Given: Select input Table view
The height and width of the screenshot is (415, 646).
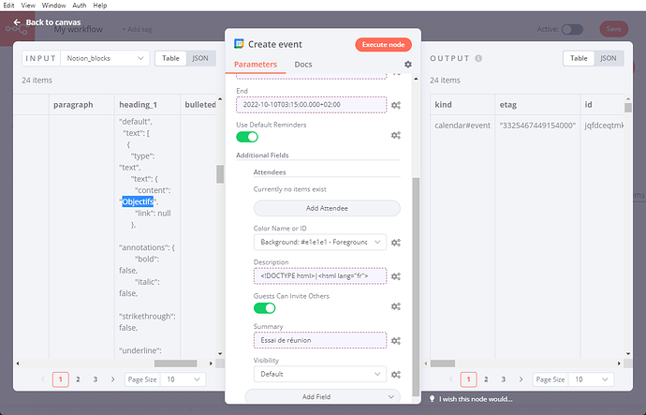Looking at the screenshot, I should pos(170,58).
